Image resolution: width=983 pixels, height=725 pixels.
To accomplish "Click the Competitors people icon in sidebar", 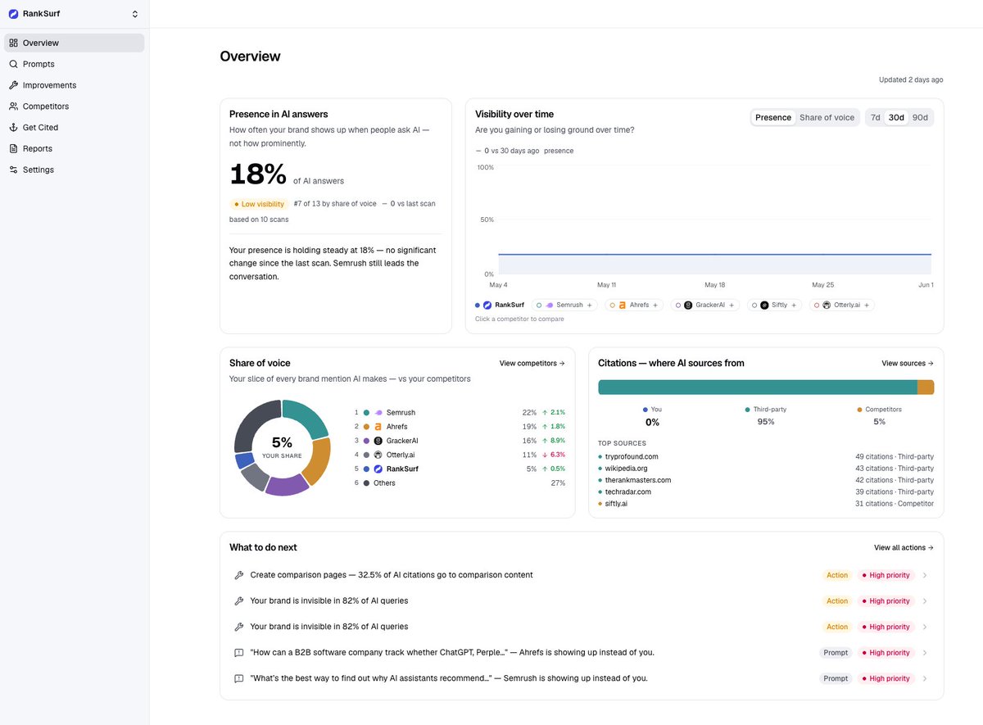I will coord(14,106).
